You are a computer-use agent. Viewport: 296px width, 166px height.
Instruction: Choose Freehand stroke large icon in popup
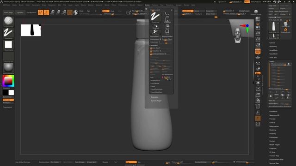(155, 18)
